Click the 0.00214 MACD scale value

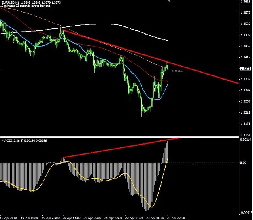coord(246,140)
